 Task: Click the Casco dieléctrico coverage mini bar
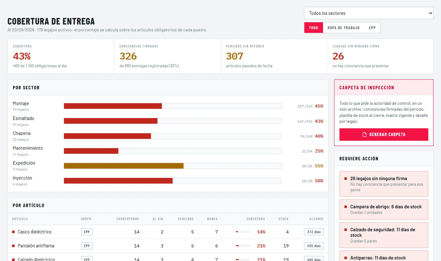(243, 232)
